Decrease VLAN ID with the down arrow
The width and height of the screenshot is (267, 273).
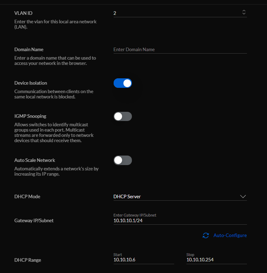[244, 14]
